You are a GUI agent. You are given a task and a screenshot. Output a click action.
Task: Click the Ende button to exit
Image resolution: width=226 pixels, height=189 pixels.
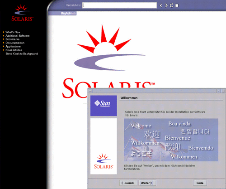(200, 183)
